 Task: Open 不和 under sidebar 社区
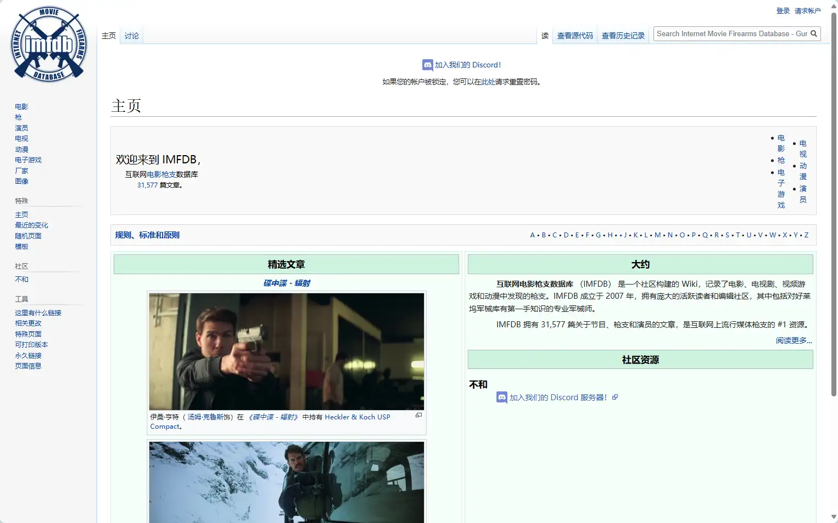pyautogui.click(x=21, y=280)
